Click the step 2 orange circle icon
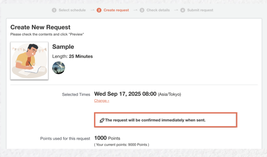267x157 pixels. [99, 10]
